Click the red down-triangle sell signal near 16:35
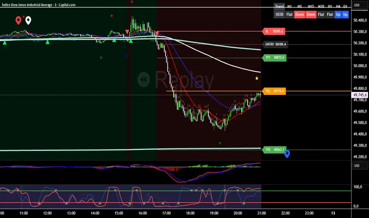 point(157,33)
